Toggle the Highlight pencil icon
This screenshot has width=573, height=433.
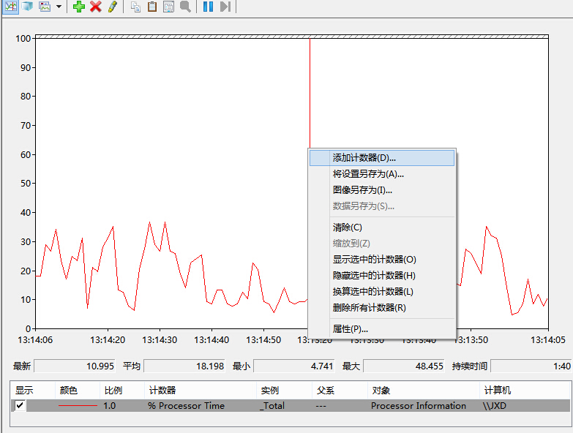pyautogui.click(x=113, y=6)
